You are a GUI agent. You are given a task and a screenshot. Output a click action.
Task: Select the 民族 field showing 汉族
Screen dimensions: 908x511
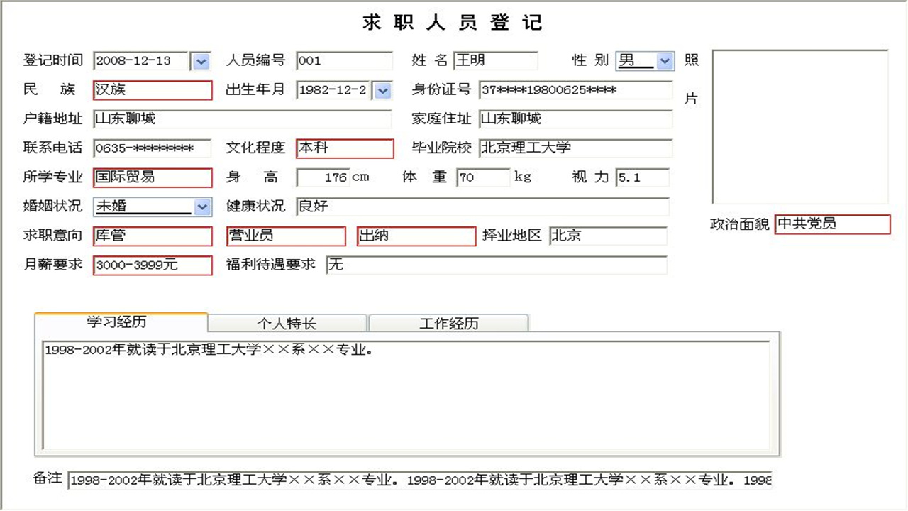pos(151,90)
